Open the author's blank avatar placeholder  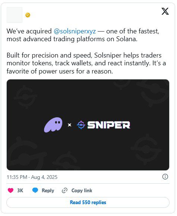pos(15,15)
